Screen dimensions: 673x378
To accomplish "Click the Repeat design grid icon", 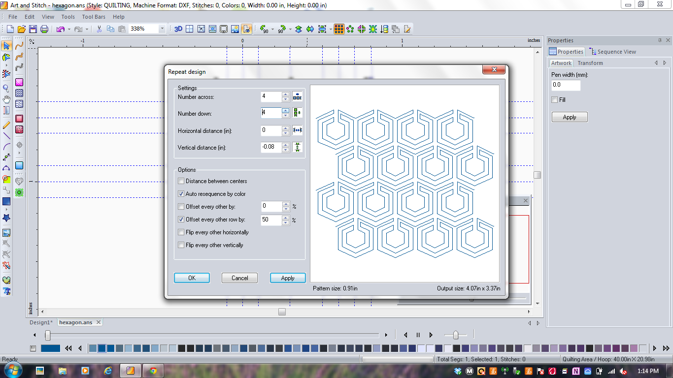I will [x=338, y=29].
